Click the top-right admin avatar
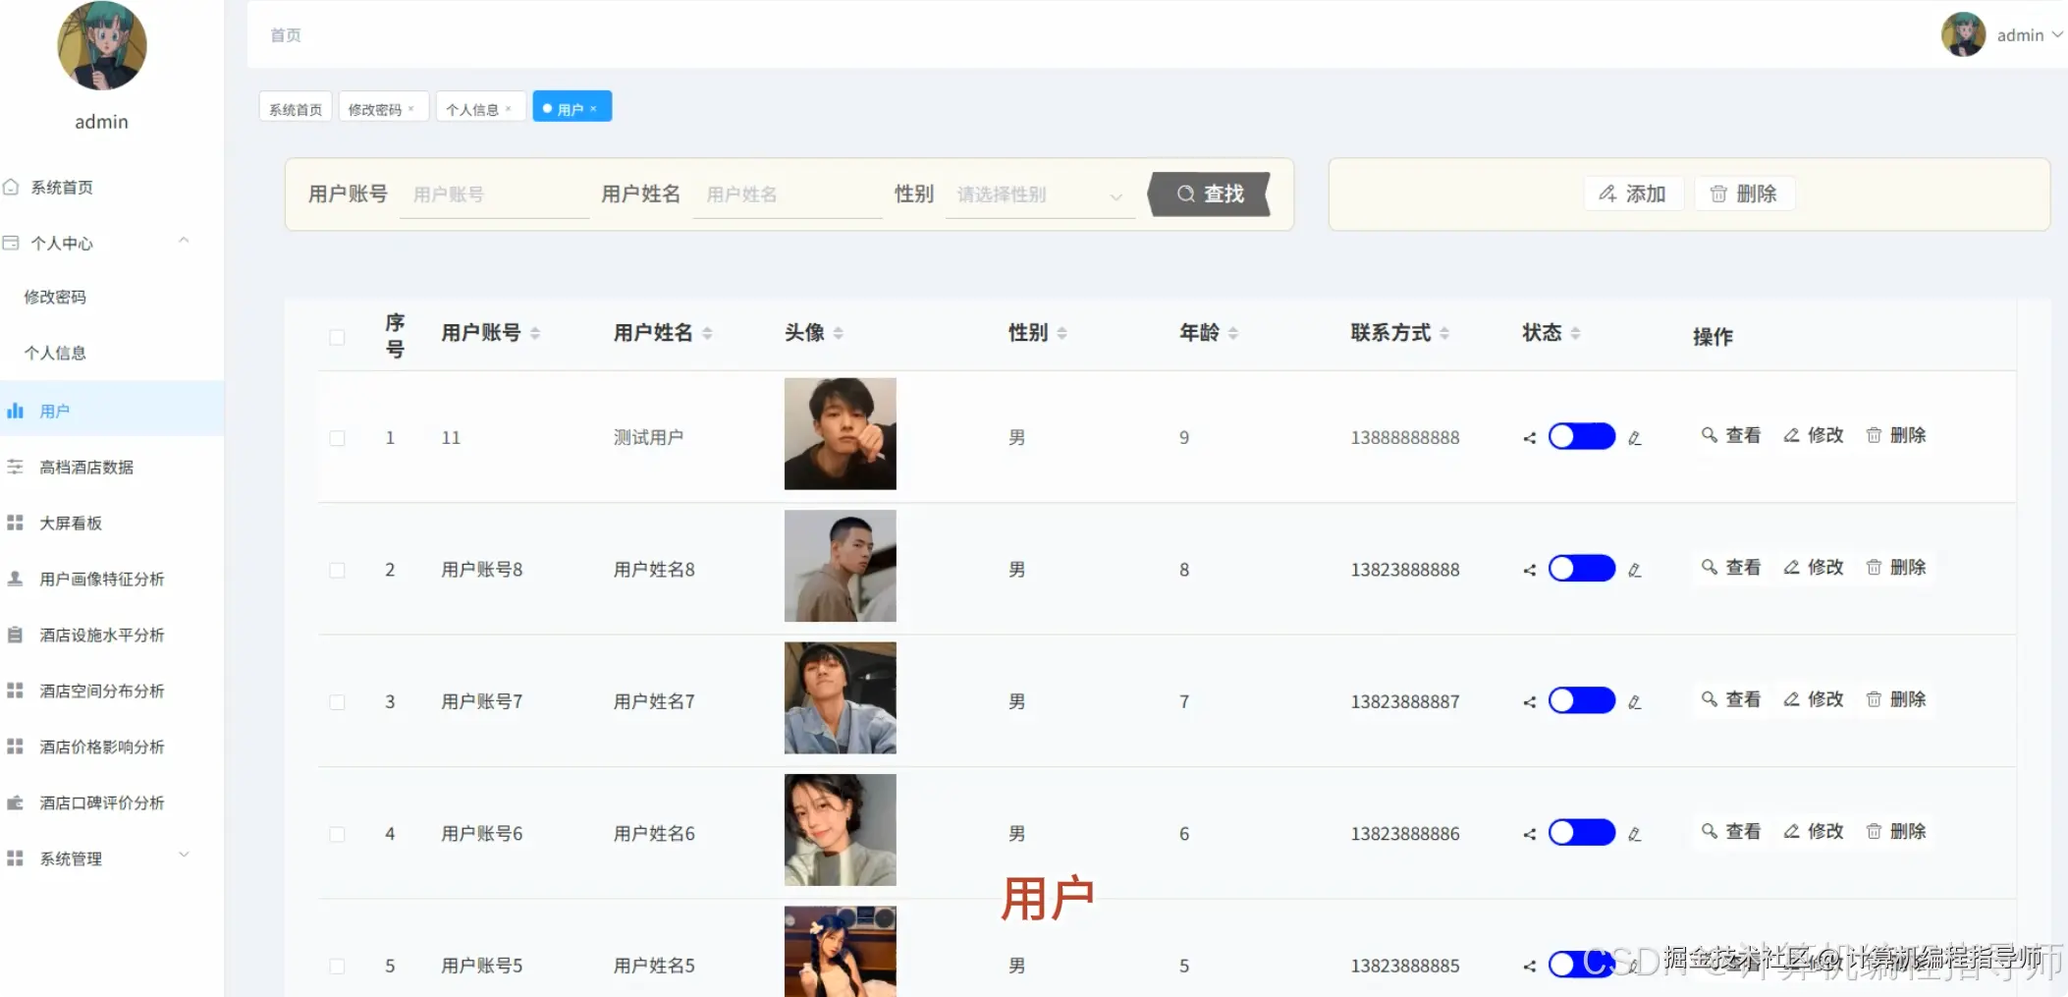The width and height of the screenshot is (2068, 997). [1963, 34]
